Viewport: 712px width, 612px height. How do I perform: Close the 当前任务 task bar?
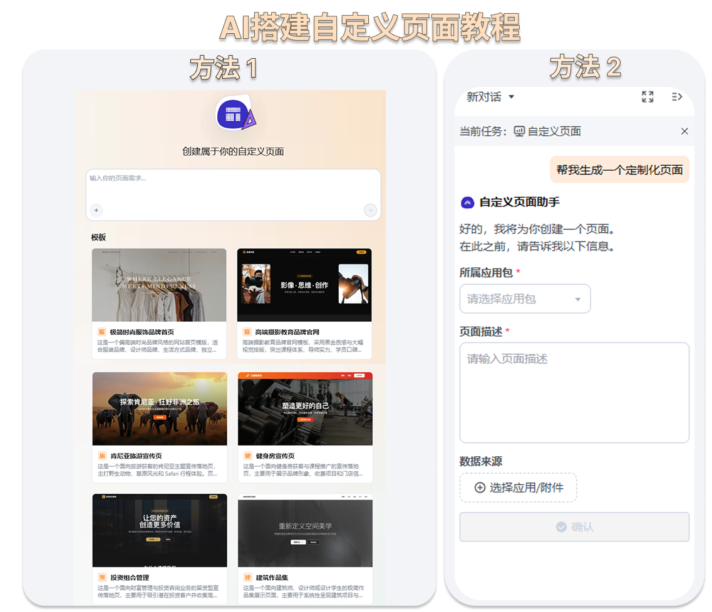(684, 131)
